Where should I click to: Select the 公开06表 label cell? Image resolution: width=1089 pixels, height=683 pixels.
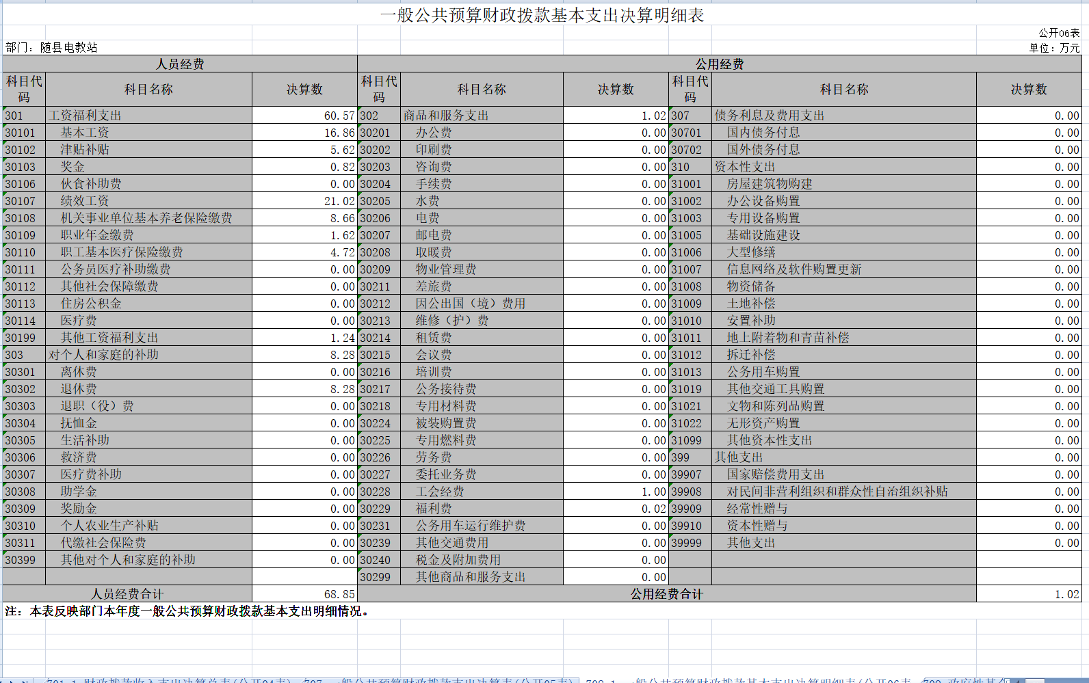click(1059, 33)
